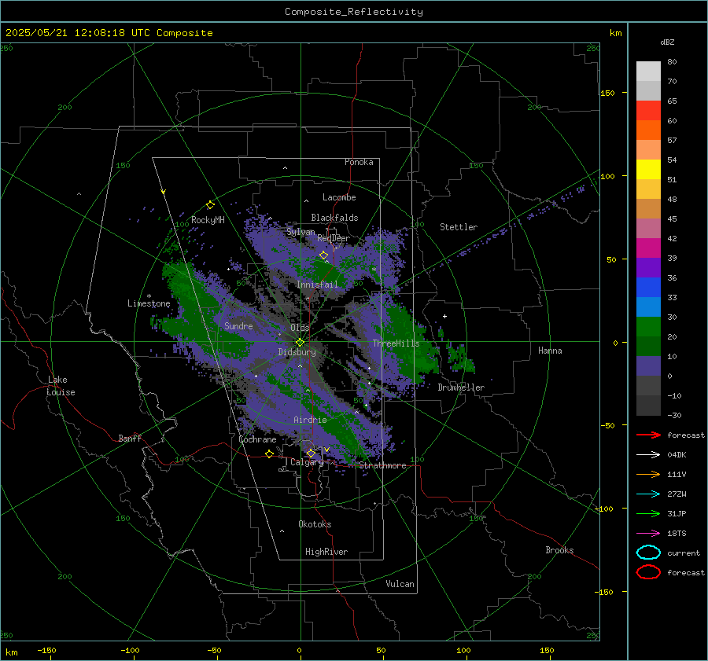Click the Blackfalds label
The height and width of the screenshot is (661, 708).
point(334,218)
